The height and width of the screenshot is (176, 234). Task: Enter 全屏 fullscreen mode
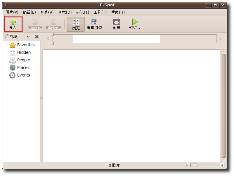(116, 24)
